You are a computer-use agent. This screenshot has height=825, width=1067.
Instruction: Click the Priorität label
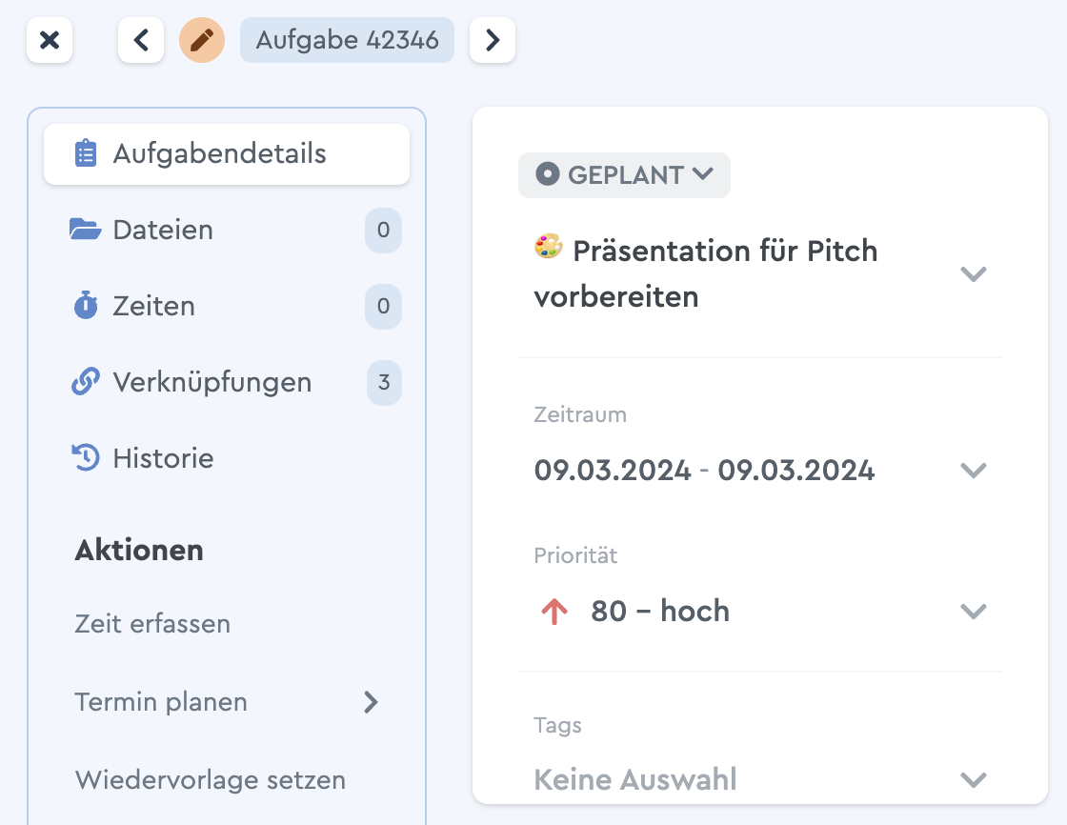[x=575, y=555]
